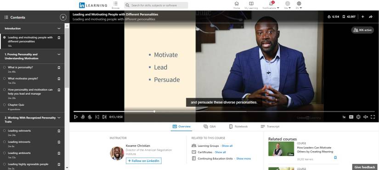
Task: Close the Contents sidebar
Action: [x=63, y=17]
